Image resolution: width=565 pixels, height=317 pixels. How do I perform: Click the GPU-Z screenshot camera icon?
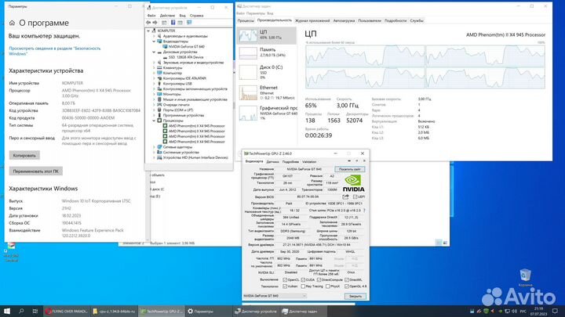point(348,161)
